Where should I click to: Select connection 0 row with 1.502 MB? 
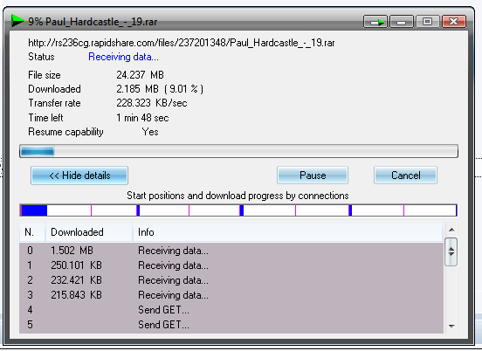[x=231, y=251]
